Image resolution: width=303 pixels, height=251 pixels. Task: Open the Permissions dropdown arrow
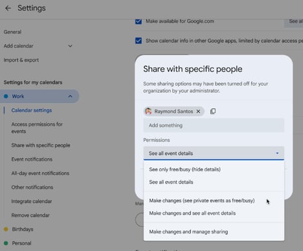coord(277,153)
